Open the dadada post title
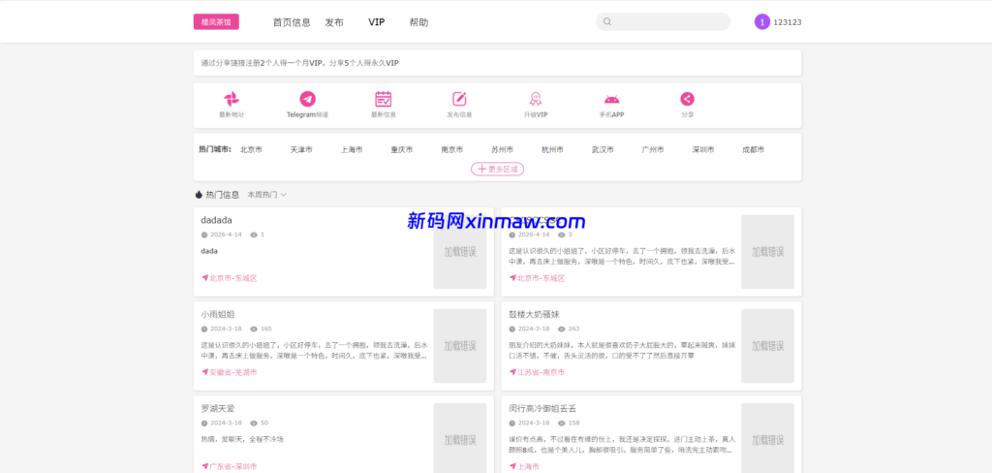 tap(216, 220)
